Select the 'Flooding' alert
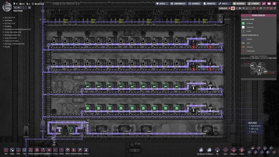279x157 pixels. click(x=8, y=26)
